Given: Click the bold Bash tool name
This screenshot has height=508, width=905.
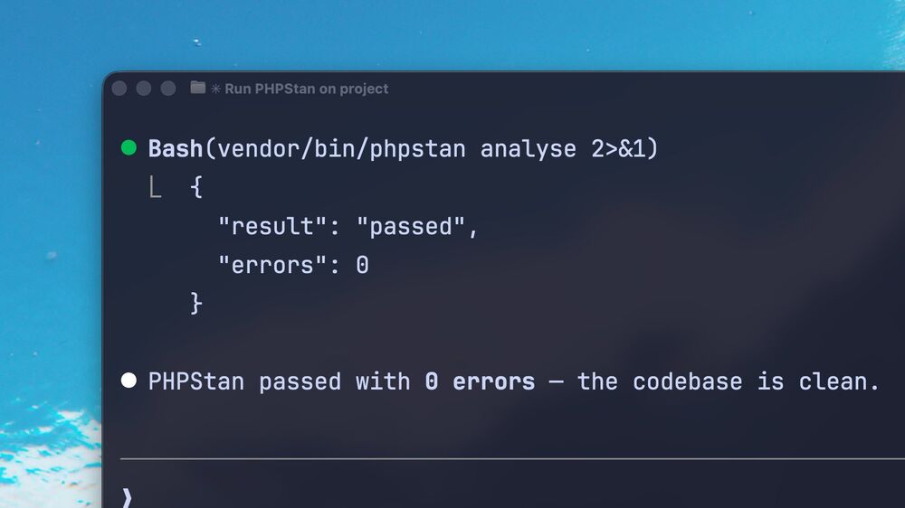Looking at the screenshot, I should 176,148.
